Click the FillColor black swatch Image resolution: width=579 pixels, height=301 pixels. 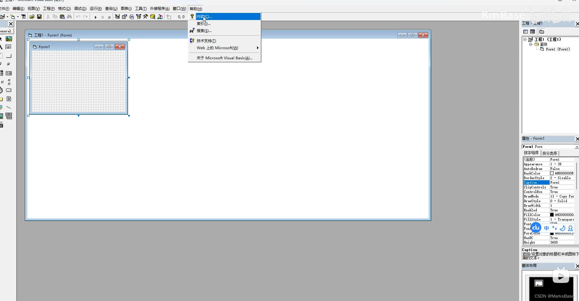pos(552,215)
